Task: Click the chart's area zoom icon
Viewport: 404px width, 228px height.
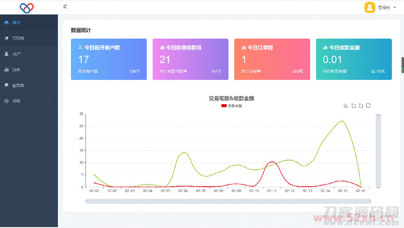Action: tap(353, 105)
